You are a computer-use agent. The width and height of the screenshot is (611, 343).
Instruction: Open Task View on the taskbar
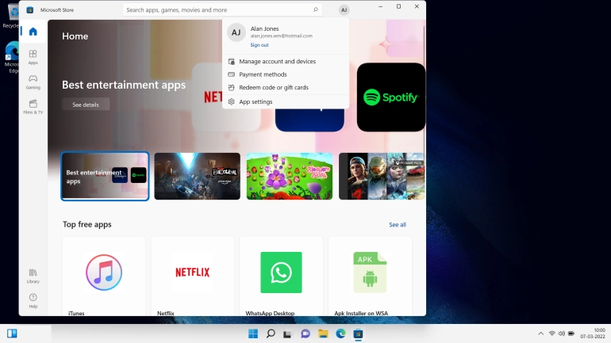pyautogui.click(x=287, y=333)
